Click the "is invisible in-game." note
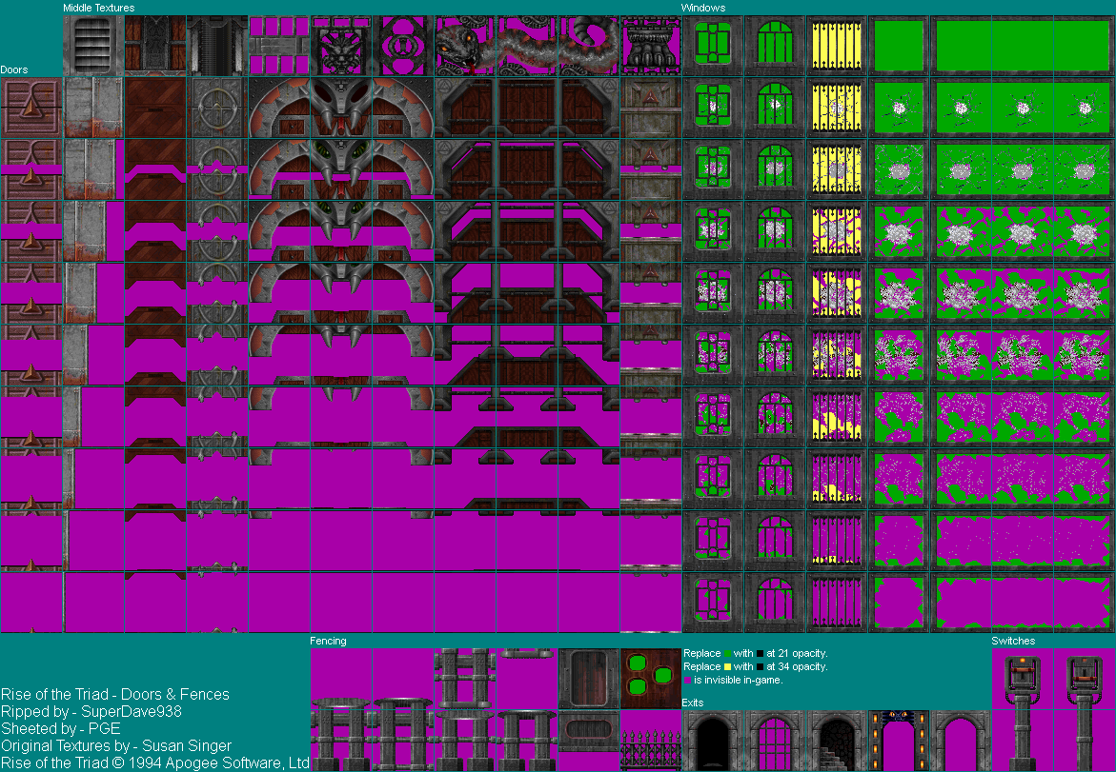The image size is (1116, 772). 738,681
